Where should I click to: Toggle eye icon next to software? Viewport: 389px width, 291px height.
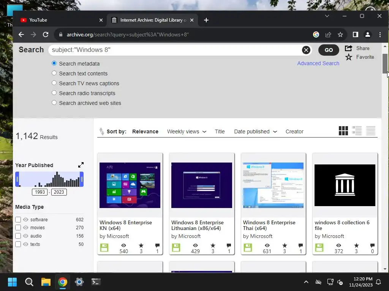pos(25,219)
